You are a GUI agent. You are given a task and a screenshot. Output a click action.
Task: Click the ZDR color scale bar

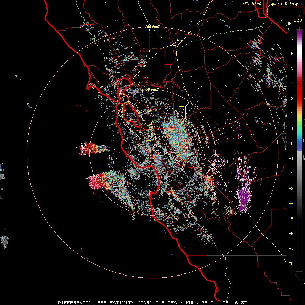[x=299, y=151]
